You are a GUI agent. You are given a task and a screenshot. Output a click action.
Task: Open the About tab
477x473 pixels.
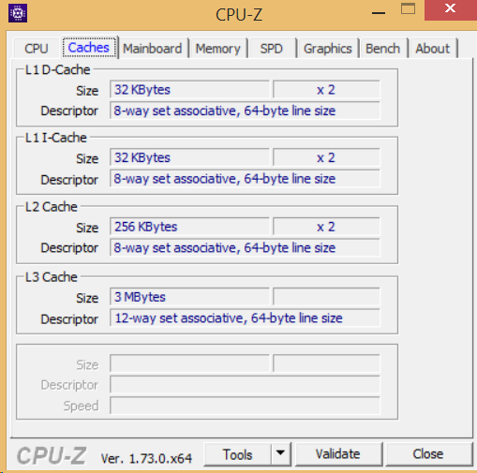coord(433,49)
